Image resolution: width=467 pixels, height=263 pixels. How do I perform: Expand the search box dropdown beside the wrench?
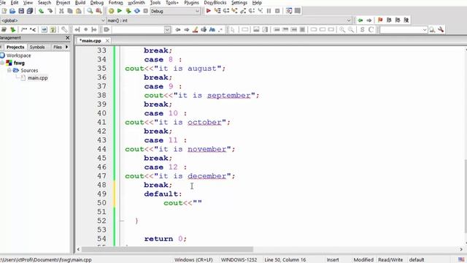coord(425,29)
